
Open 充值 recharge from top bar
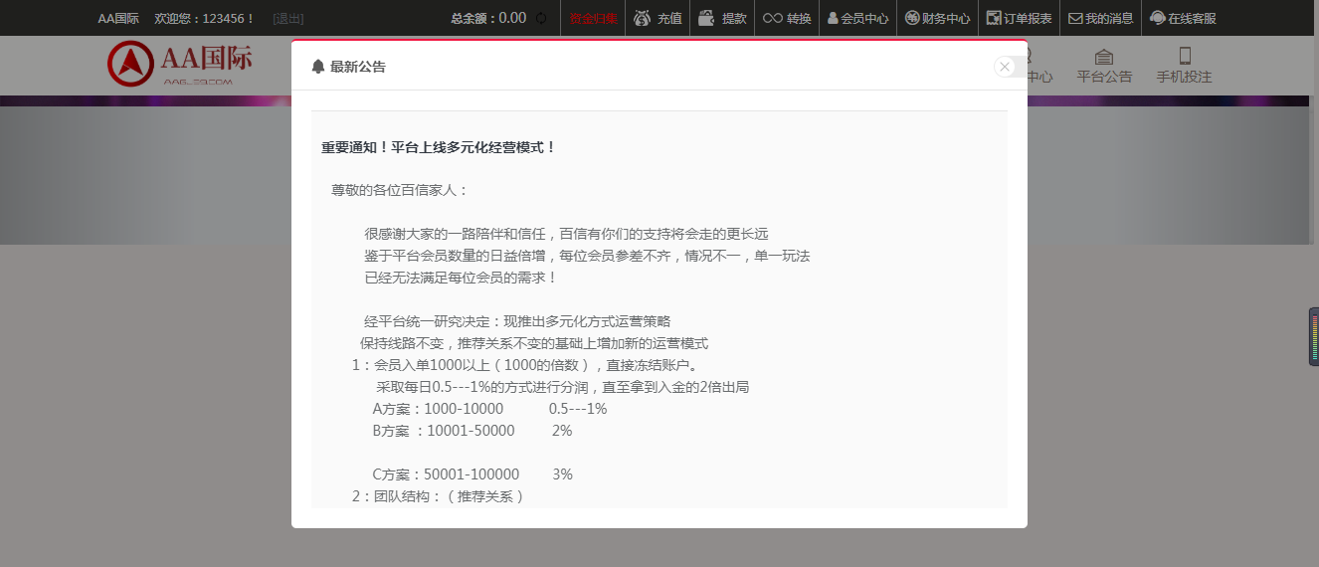(659, 18)
